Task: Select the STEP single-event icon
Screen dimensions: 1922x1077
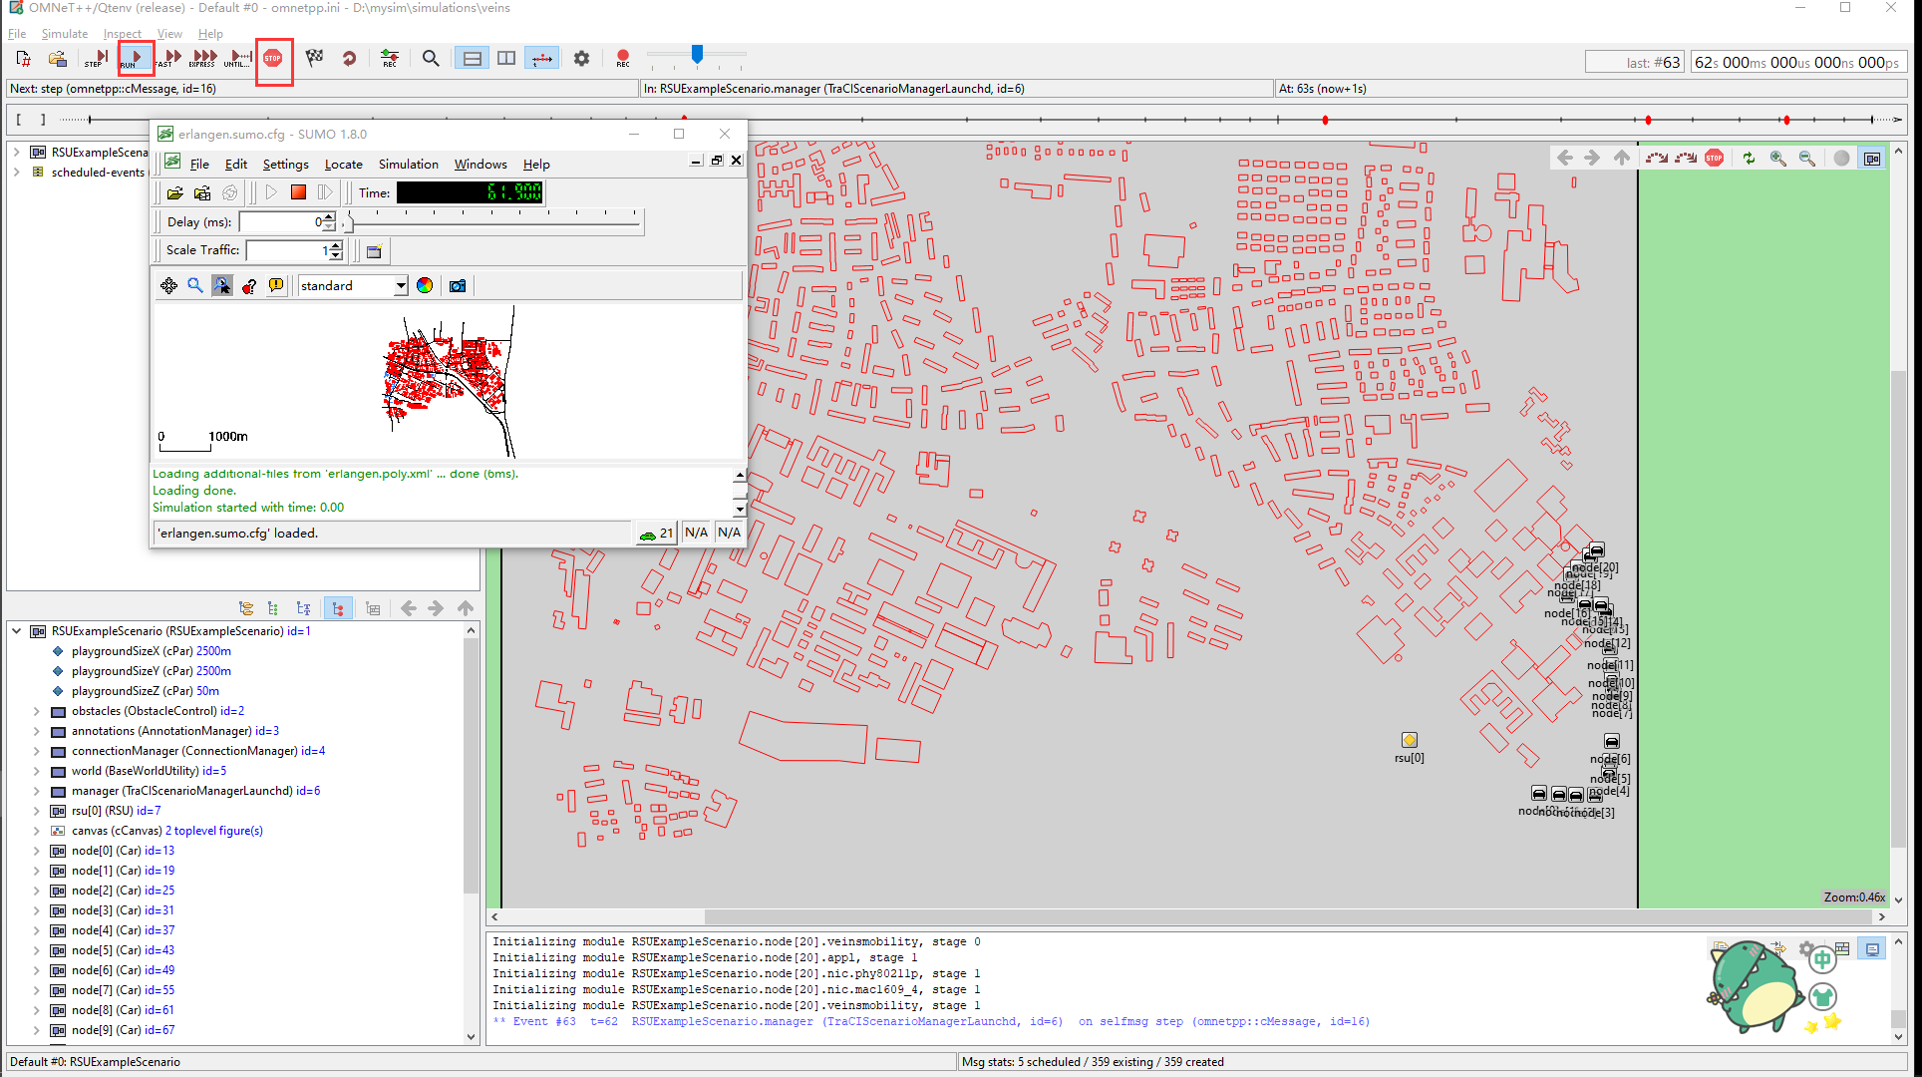Action: click(95, 58)
